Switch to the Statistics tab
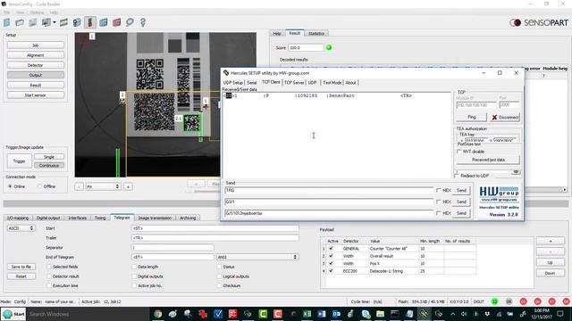The height and width of the screenshot is (321, 572). tap(315, 34)
